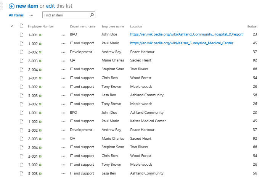Open the Ashland Community Hospital Wikipedia link

pos(186,34)
